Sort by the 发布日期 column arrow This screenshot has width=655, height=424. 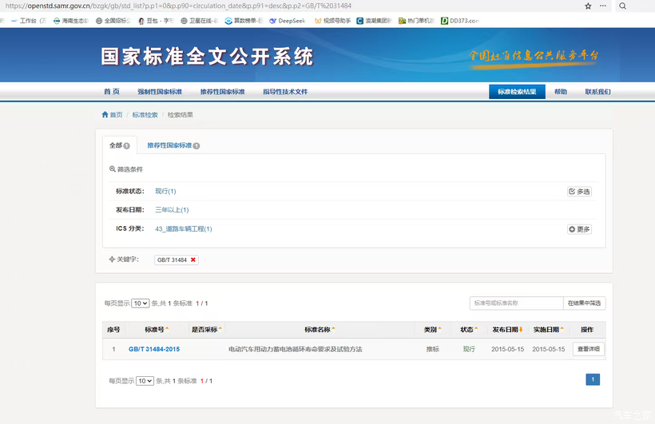521,329
